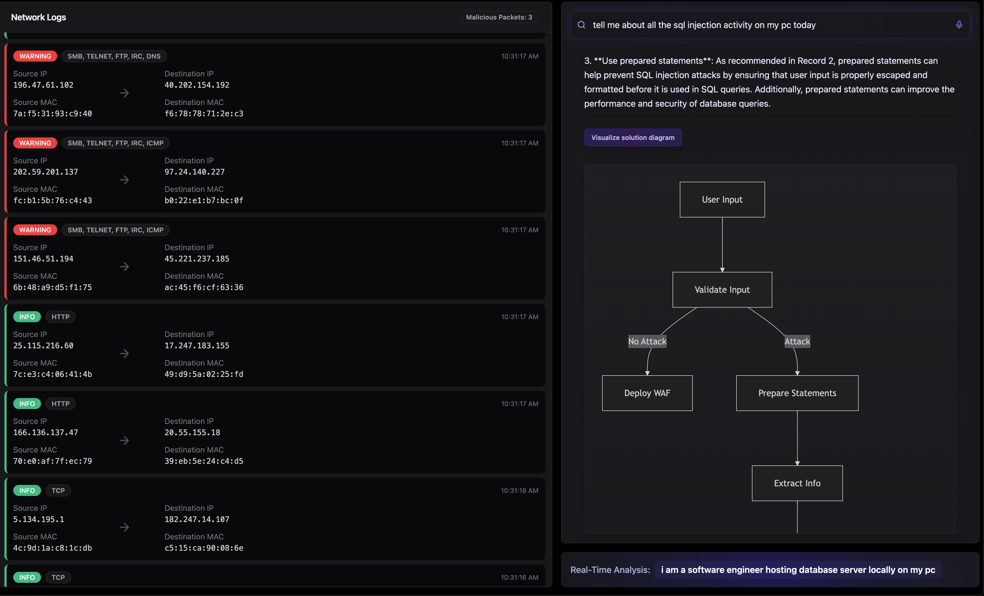Image resolution: width=984 pixels, height=596 pixels.
Task: Click the Prepare Statements diagram node
Action: (x=797, y=393)
